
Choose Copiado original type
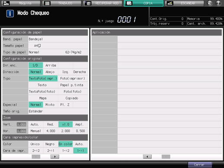click(73, 98)
